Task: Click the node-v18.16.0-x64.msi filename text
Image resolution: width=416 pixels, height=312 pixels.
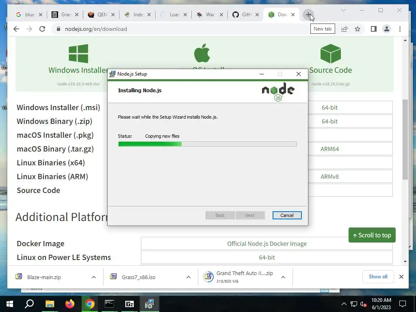Action: 78,84
